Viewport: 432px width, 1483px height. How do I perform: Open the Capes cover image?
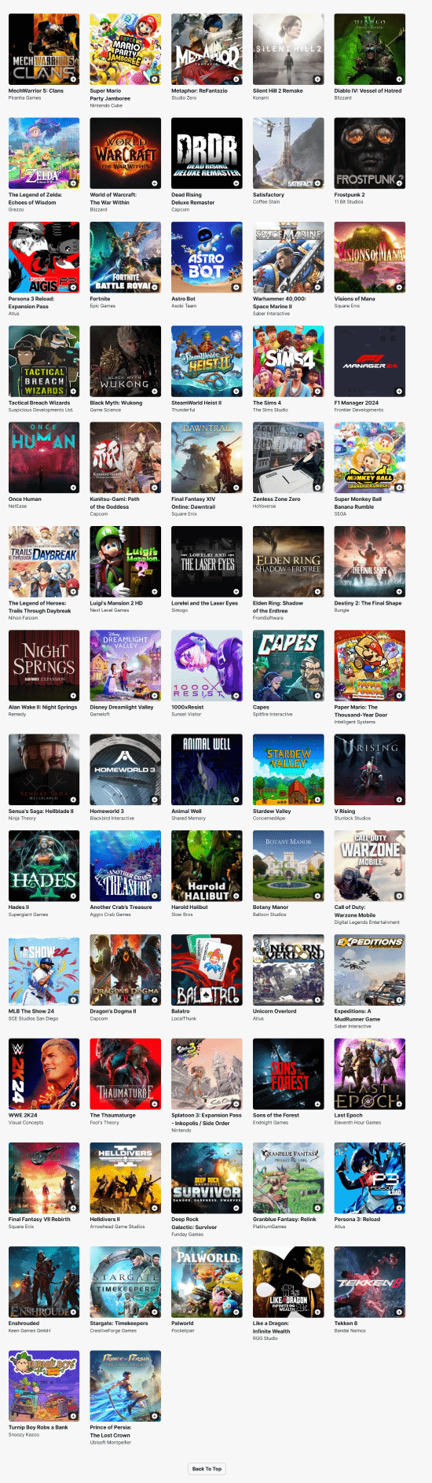point(288,665)
